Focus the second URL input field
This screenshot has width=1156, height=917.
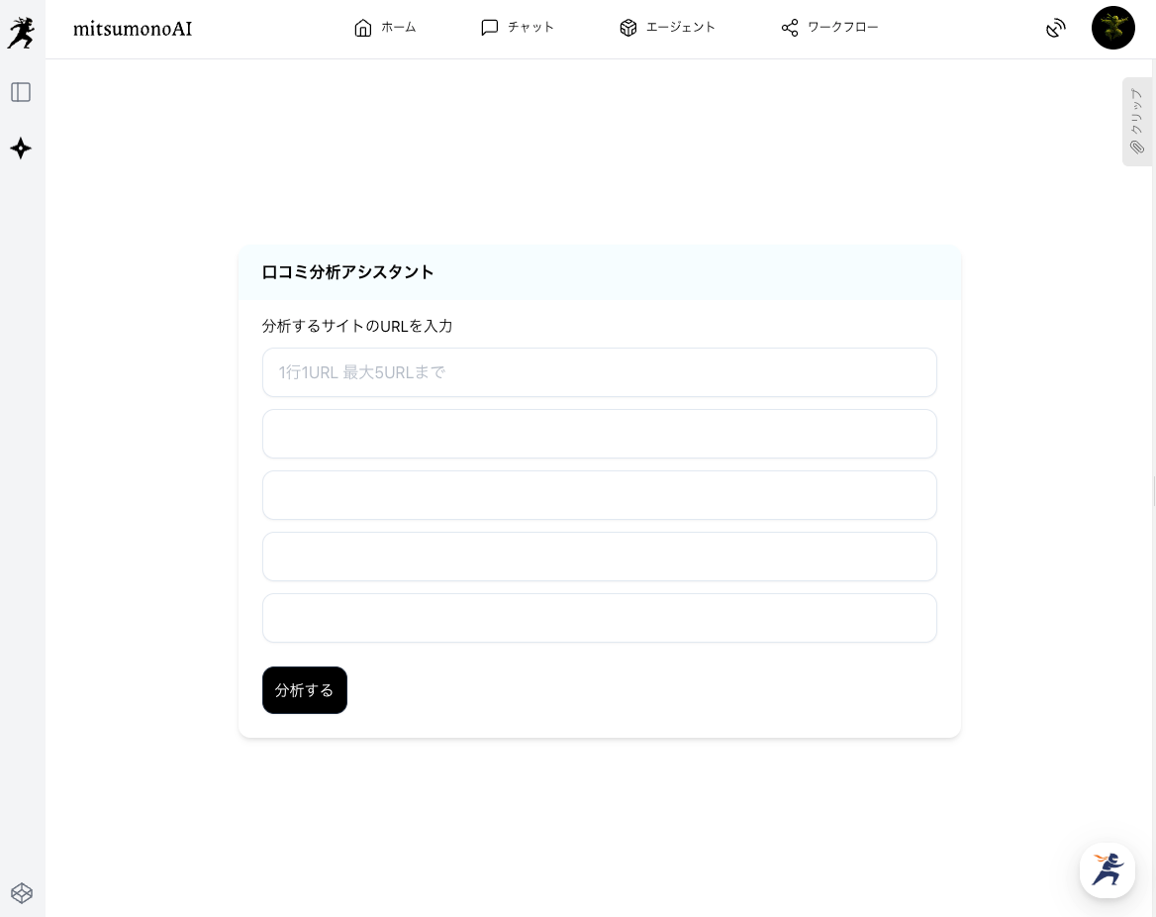[599, 434]
